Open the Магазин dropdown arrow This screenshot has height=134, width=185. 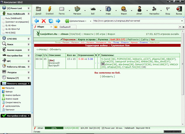pos(85,11)
